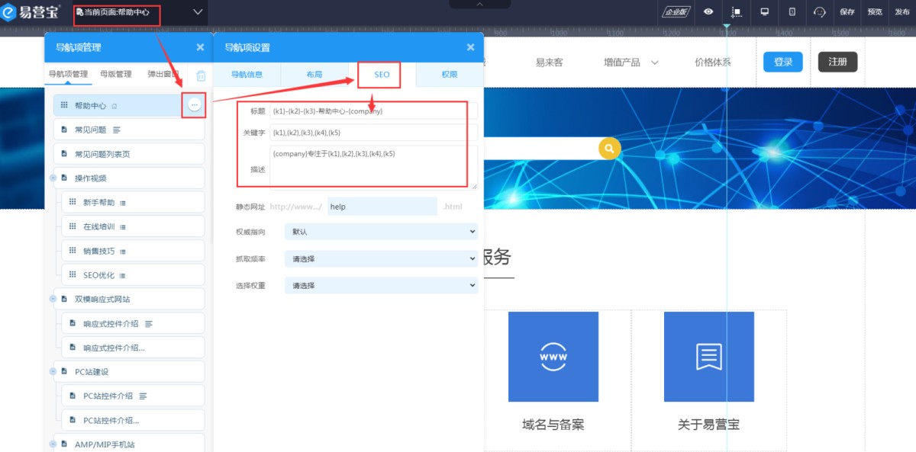Image resolution: width=916 pixels, height=452 pixels.
Task: Click the 关键字 keywords input field
Action: tap(373, 133)
